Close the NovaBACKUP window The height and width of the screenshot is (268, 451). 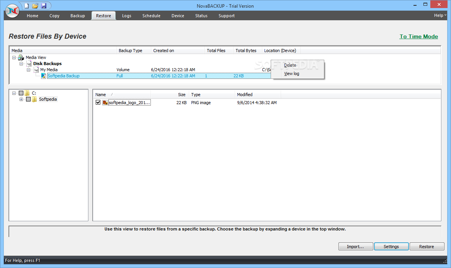439,4
